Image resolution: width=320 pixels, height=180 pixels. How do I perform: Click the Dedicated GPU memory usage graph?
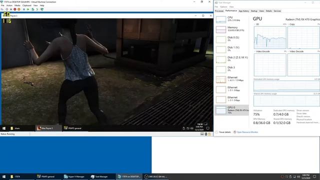point(286,86)
